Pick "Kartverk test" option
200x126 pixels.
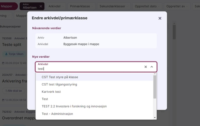click(94, 92)
